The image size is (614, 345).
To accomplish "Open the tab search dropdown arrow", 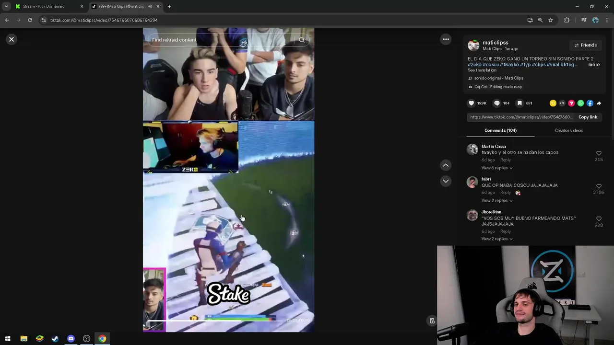I will tap(6, 6).
